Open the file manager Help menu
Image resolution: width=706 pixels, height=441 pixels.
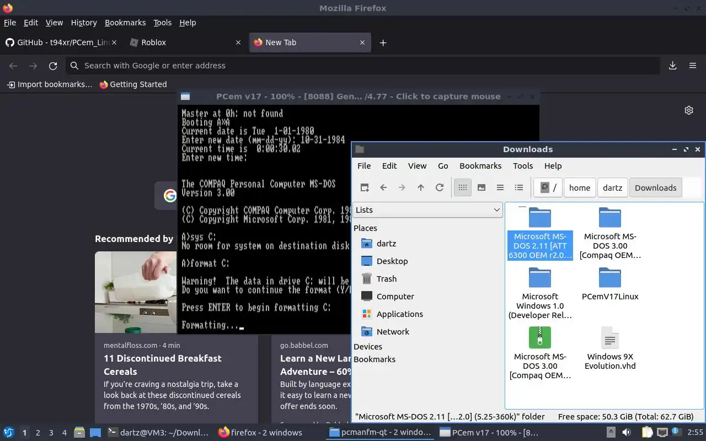[x=553, y=166]
